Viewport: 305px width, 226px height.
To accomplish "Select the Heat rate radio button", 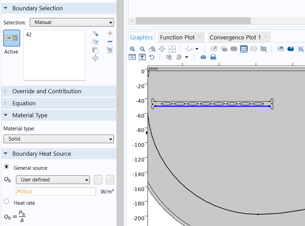I will (x=7, y=202).
